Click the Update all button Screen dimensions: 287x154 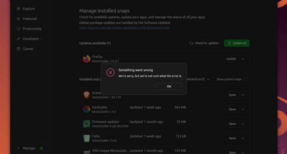tap(236, 43)
